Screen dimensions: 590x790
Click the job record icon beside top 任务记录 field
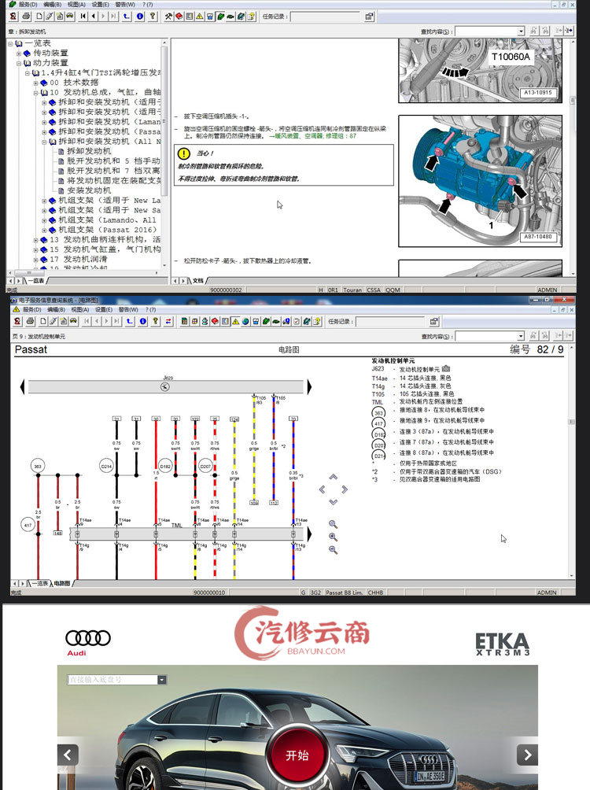369,17
